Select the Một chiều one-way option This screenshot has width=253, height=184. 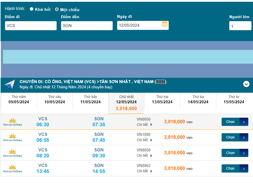[x=57, y=9]
